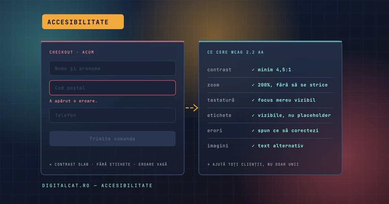Click the "CHECKOUT · ACUM" panel heading
Image resolution: width=389 pixels, height=204 pixels.
pyautogui.click(x=72, y=52)
